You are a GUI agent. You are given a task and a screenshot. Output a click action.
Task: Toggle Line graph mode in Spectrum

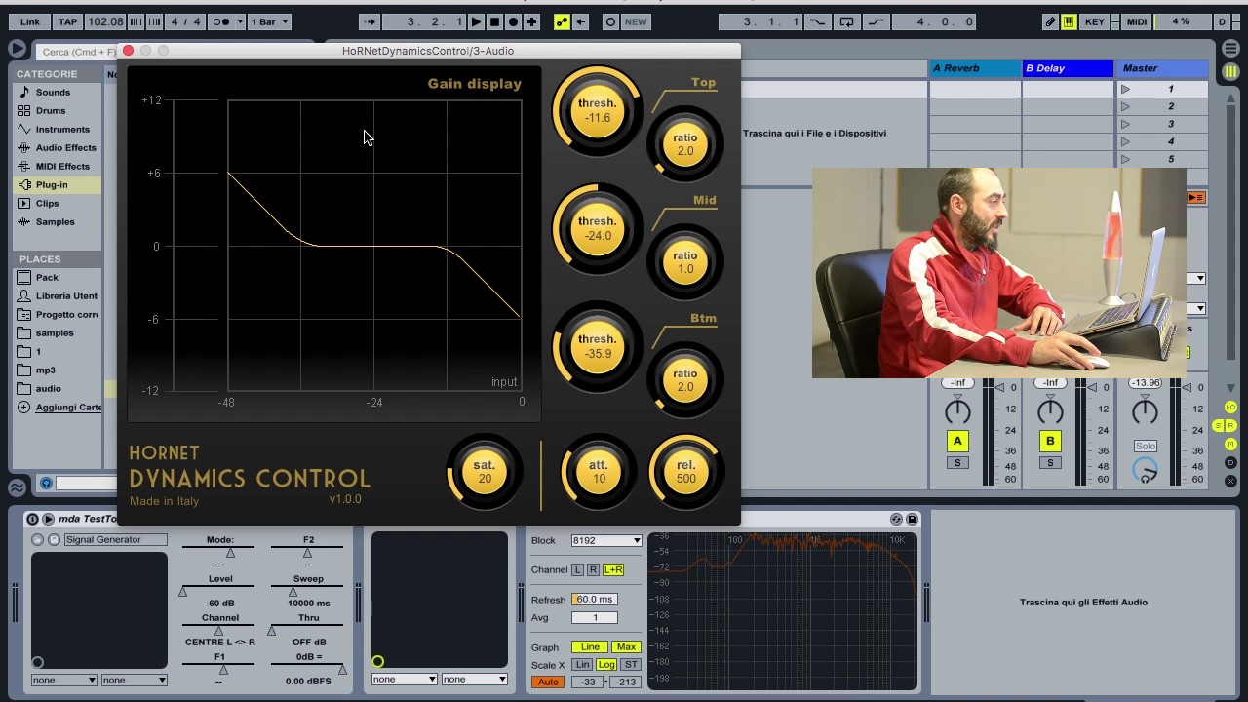[590, 647]
